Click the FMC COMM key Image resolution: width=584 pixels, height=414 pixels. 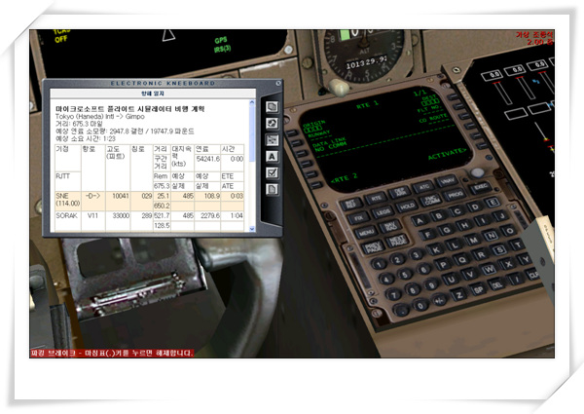coord(431,201)
